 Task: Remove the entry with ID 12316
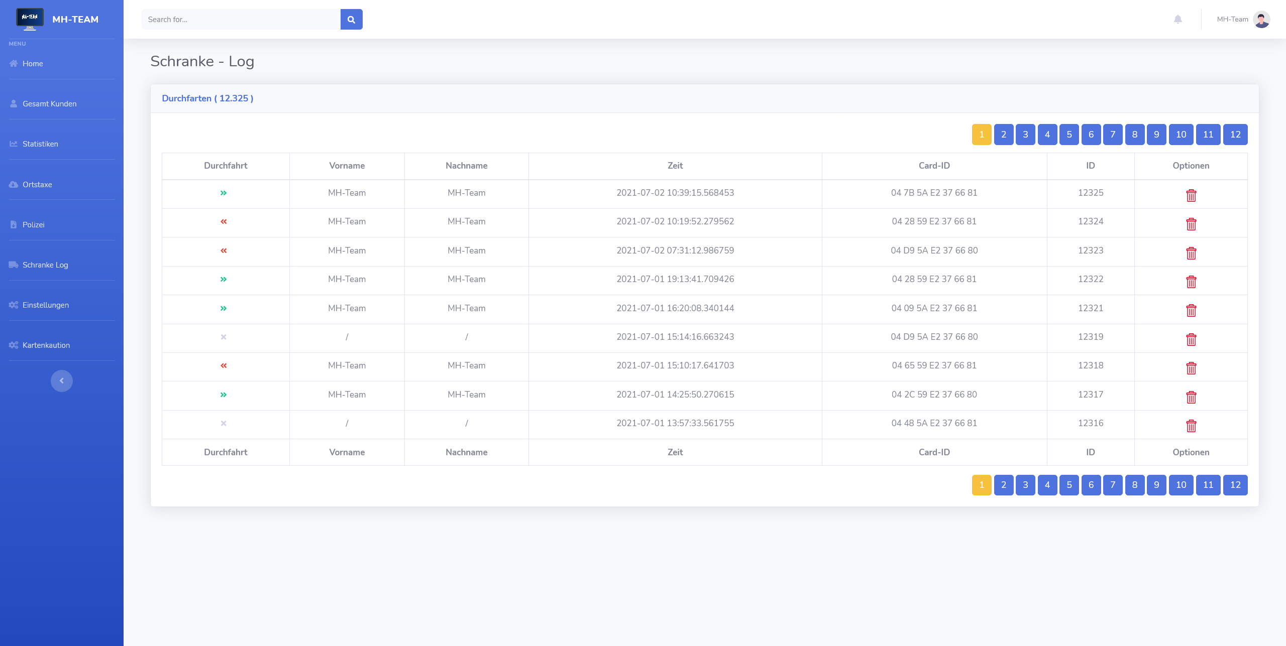tap(1191, 426)
